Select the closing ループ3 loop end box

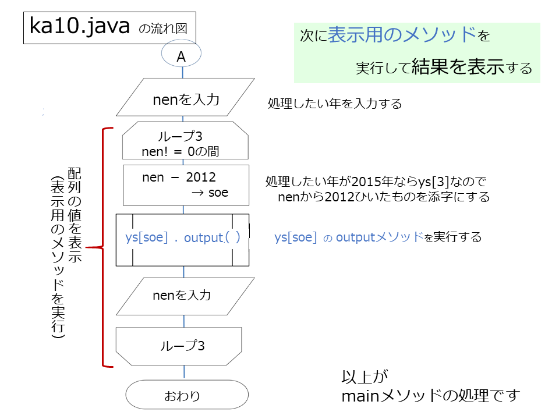pos(179,346)
